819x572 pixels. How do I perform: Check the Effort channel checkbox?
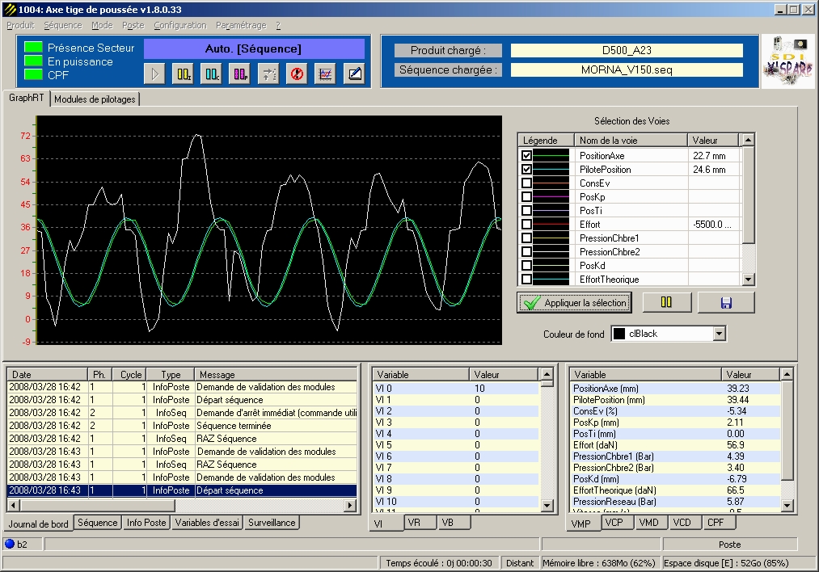526,225
